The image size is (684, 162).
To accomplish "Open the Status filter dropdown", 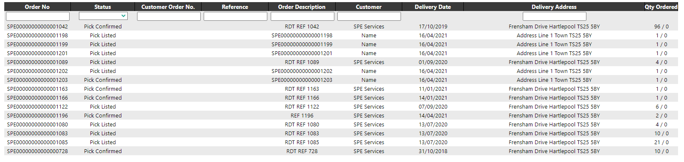I will pyautogui.click(x=103, y=16).
